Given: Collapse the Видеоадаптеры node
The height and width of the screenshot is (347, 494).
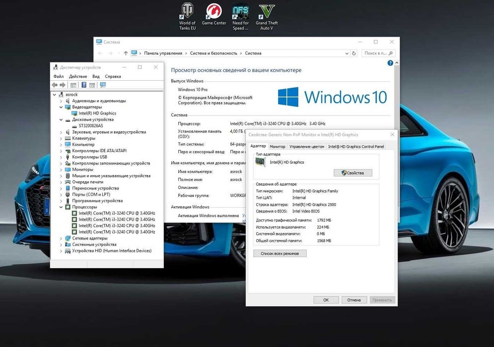Looking at the screenshot, I should (61, 107).
